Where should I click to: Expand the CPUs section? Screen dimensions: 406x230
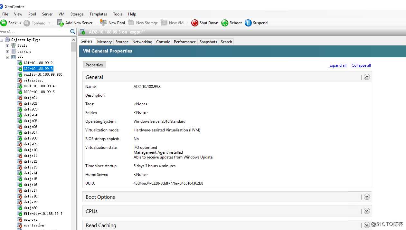(367, 211)
